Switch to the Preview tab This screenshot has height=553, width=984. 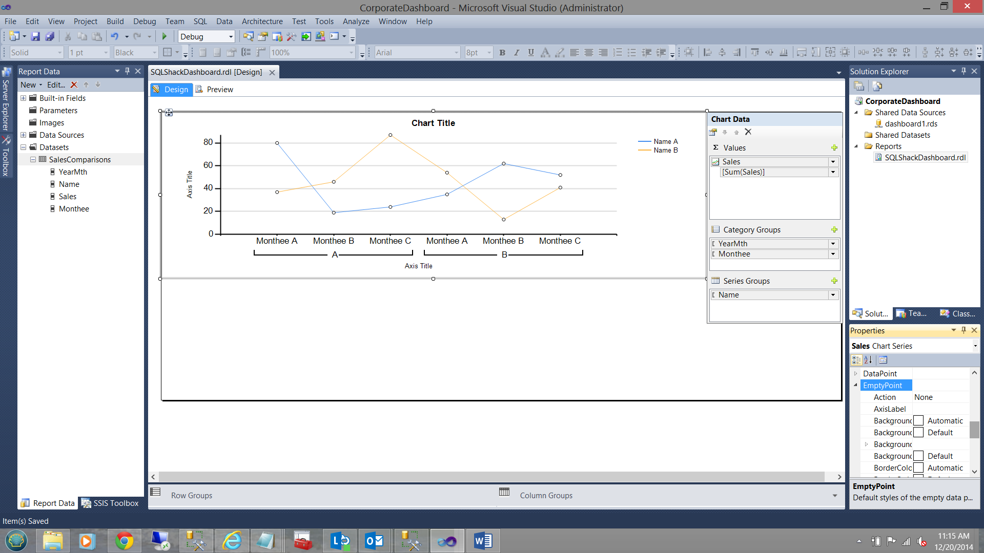coord(215,90)
